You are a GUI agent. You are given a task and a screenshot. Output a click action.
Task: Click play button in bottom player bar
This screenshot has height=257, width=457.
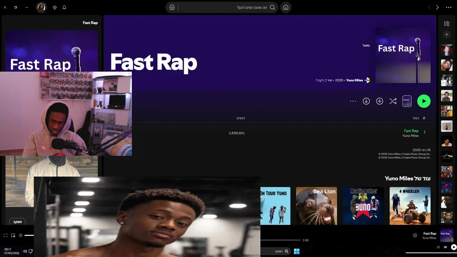tap(453, 247)
